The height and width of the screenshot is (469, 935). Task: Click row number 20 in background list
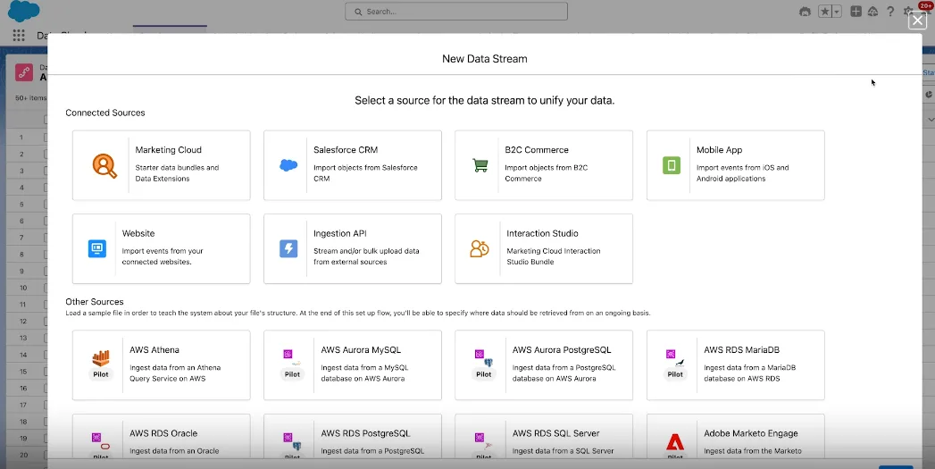pos(23,455)
